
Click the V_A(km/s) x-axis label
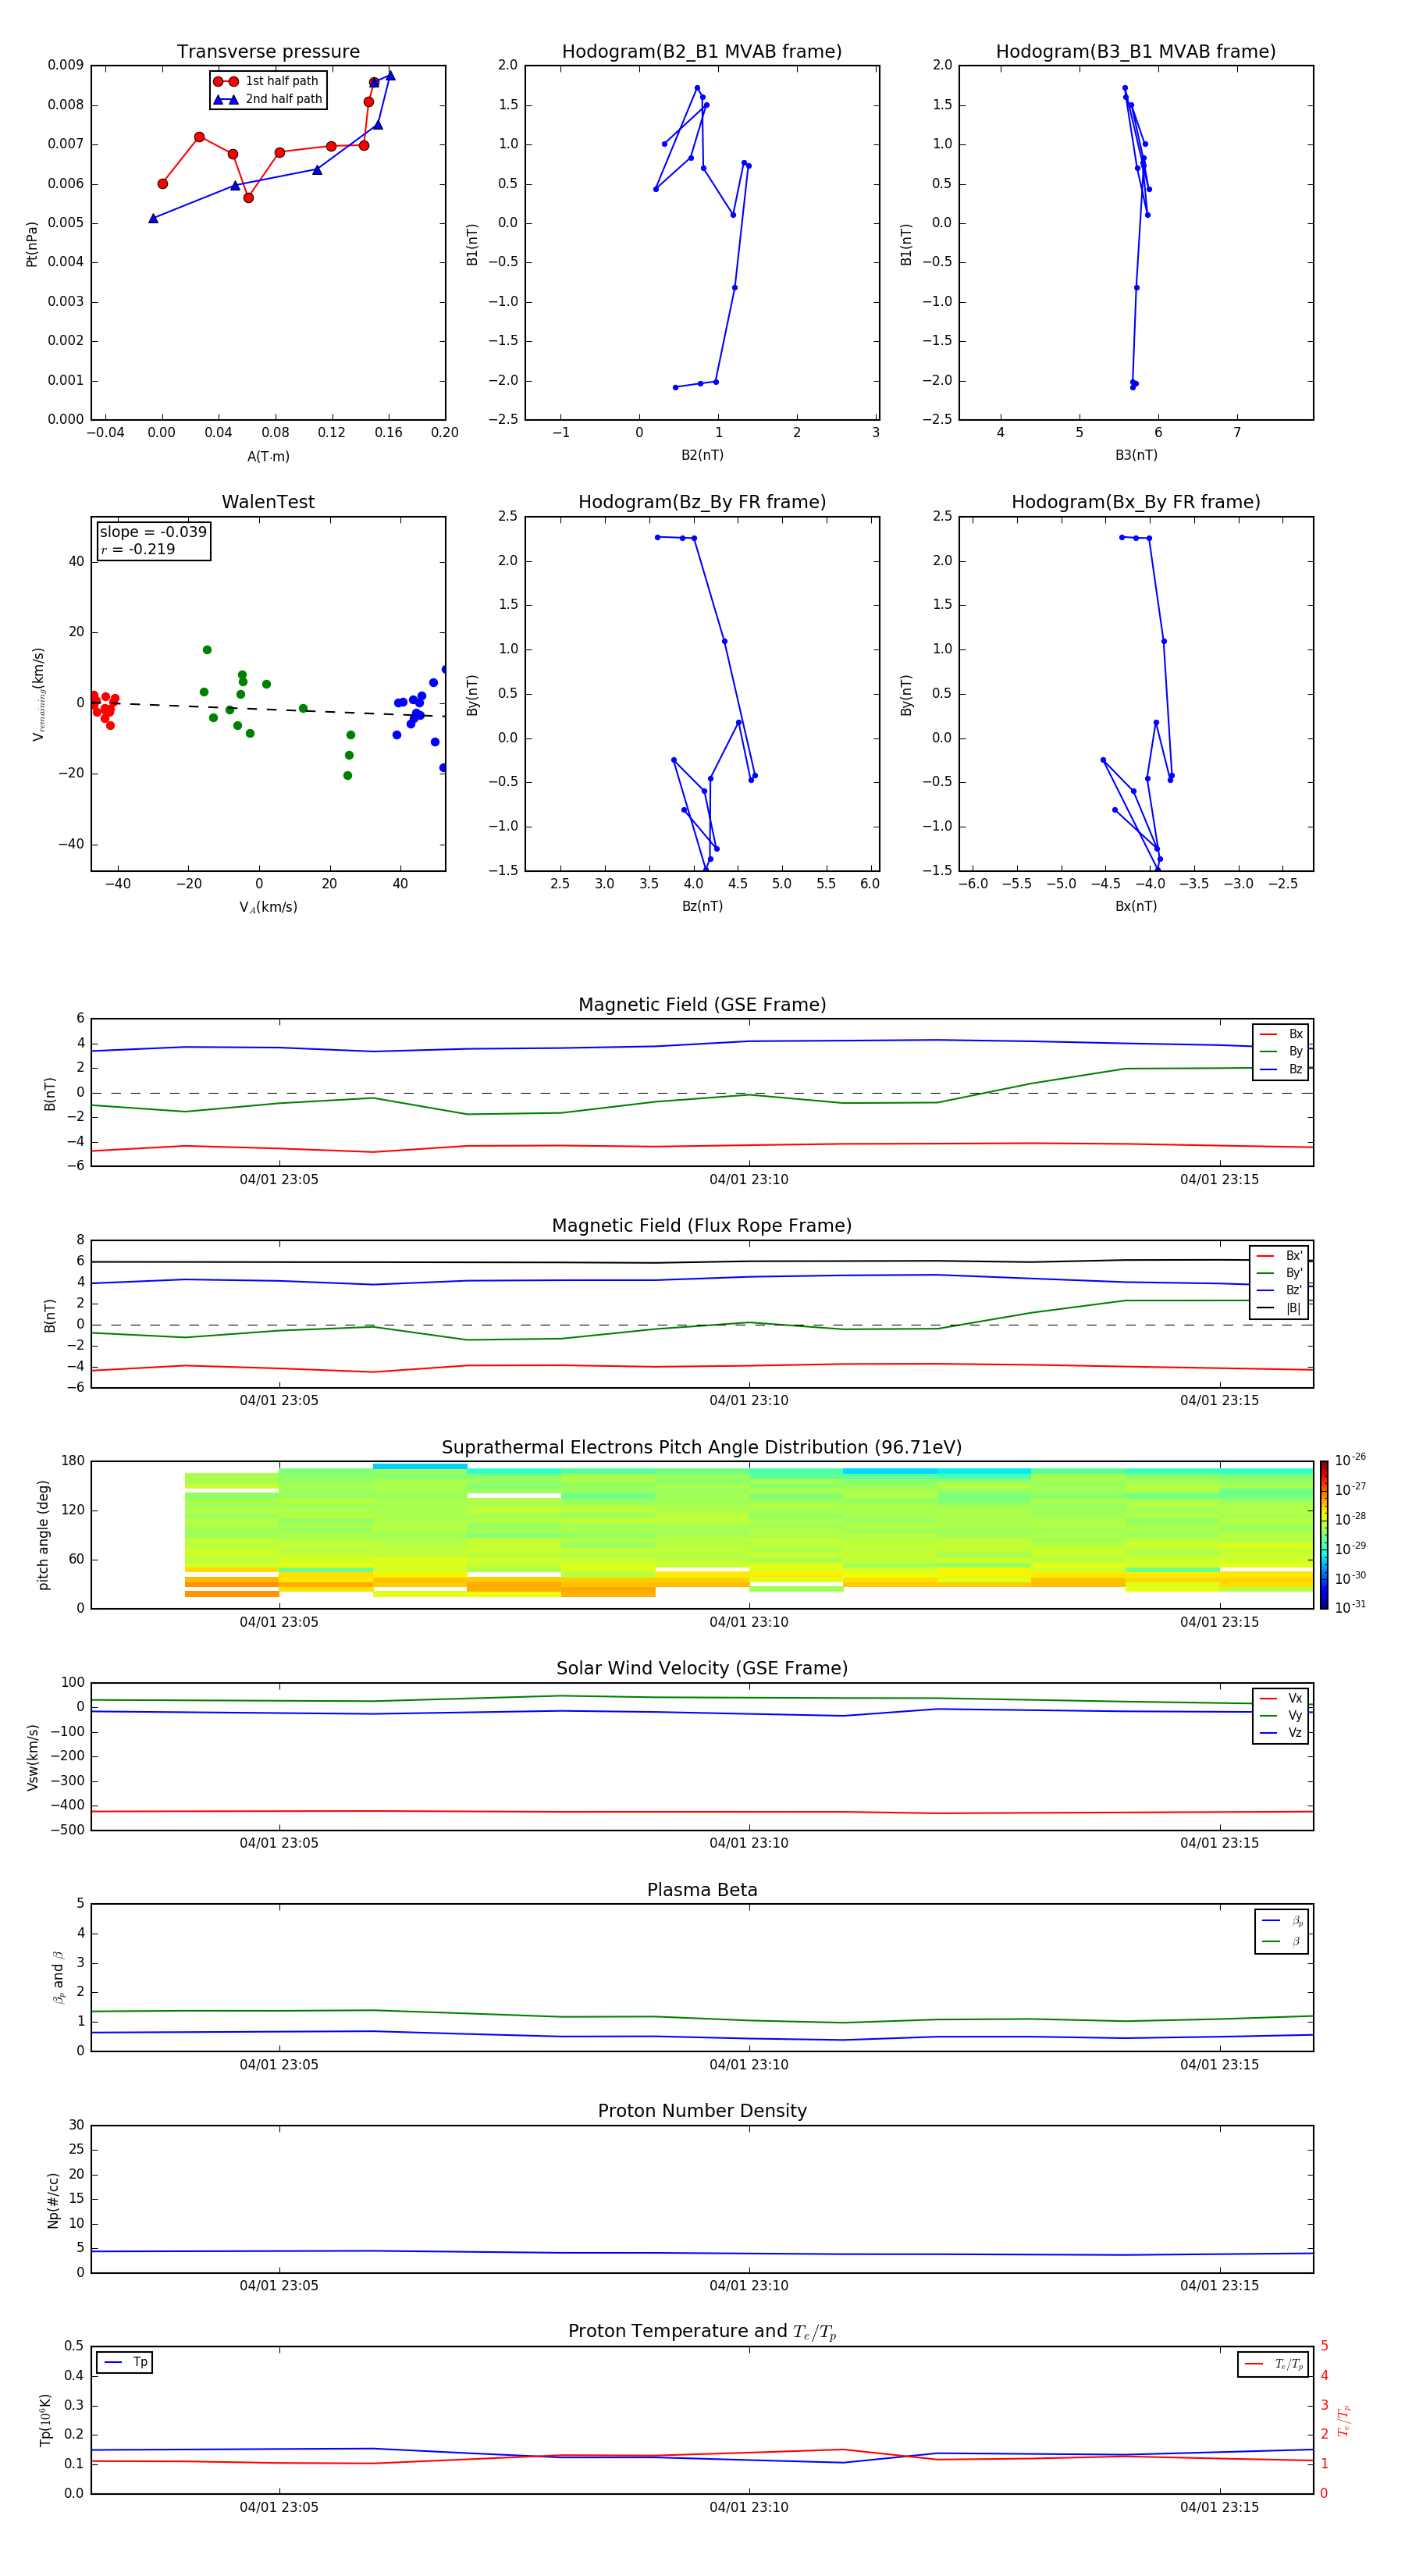(x=268, y=907)
